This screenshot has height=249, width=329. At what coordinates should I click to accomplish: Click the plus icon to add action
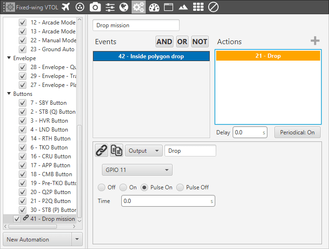point(315,41)
